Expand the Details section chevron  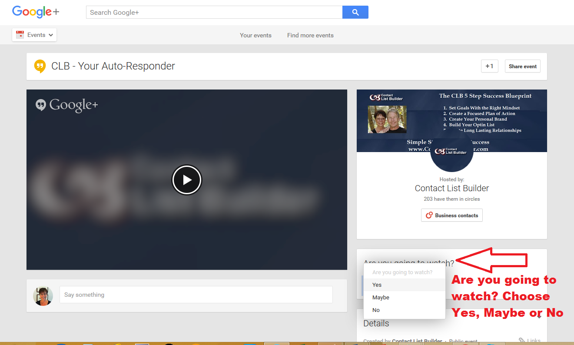point(539,317)
